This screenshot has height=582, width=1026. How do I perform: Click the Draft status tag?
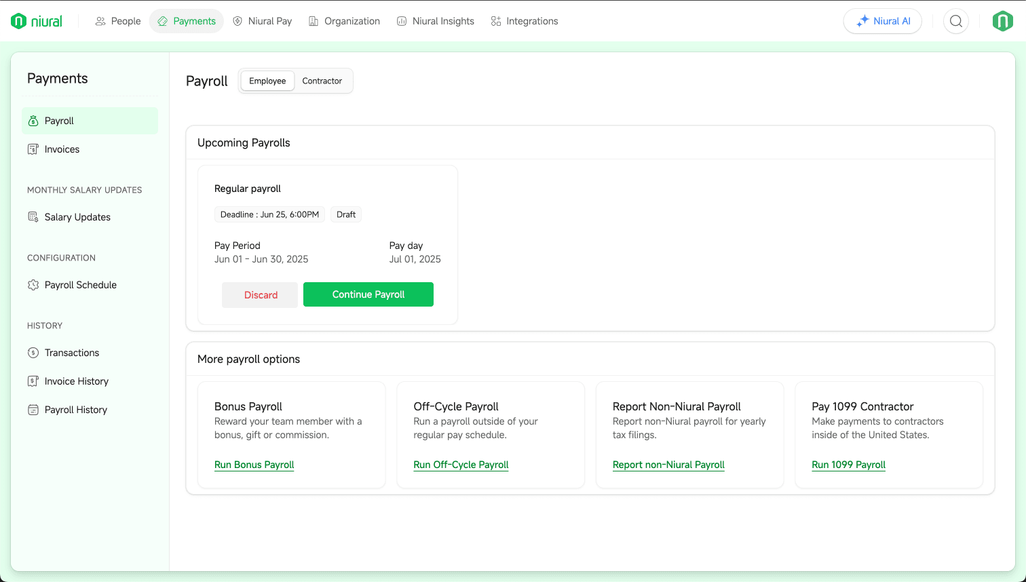click(x=346, y=214)
